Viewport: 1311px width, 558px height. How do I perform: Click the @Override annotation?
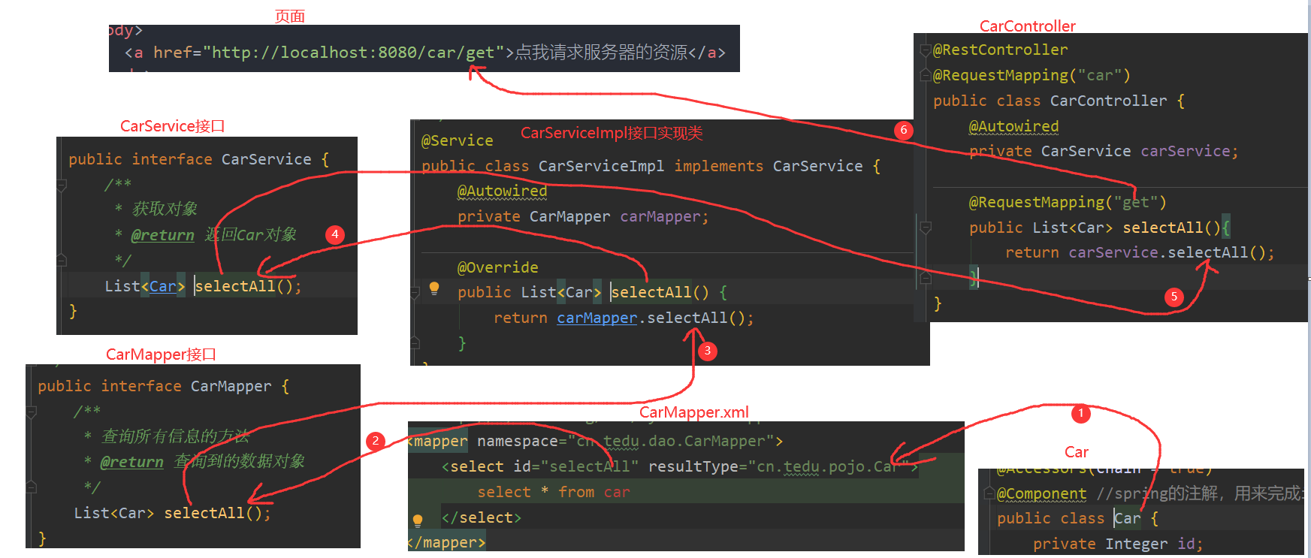tap(497, 267)
